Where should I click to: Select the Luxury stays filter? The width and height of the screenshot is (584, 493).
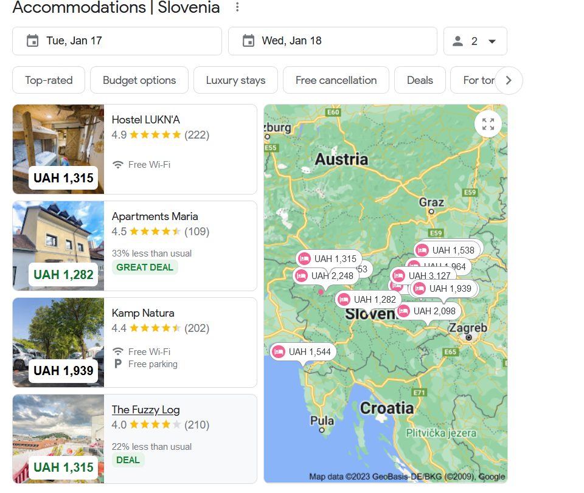[235, 80]
